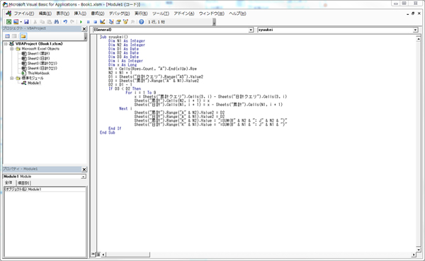Collapse the VBAProject (Book1.xlsm) tree node

(6, 44)
